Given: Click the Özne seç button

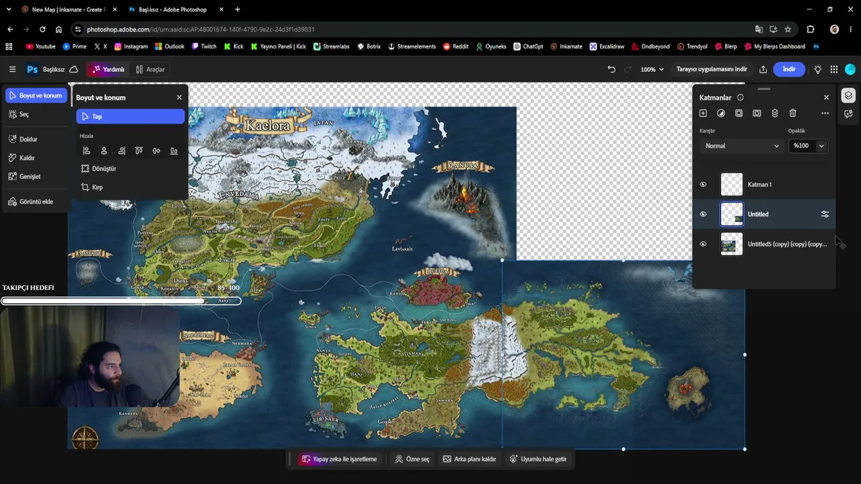Looking at the screenshot, I should point(412,459).
